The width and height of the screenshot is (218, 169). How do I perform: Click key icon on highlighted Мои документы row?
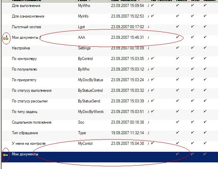coord(6,155)
